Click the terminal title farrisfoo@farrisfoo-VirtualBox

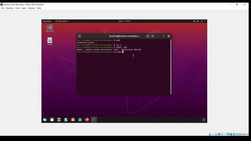coord(124,36)
